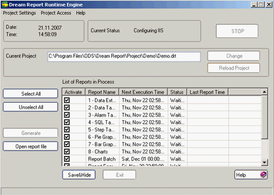Uncheck Activate for 1 - Data Ext report

tap(67, 100)
